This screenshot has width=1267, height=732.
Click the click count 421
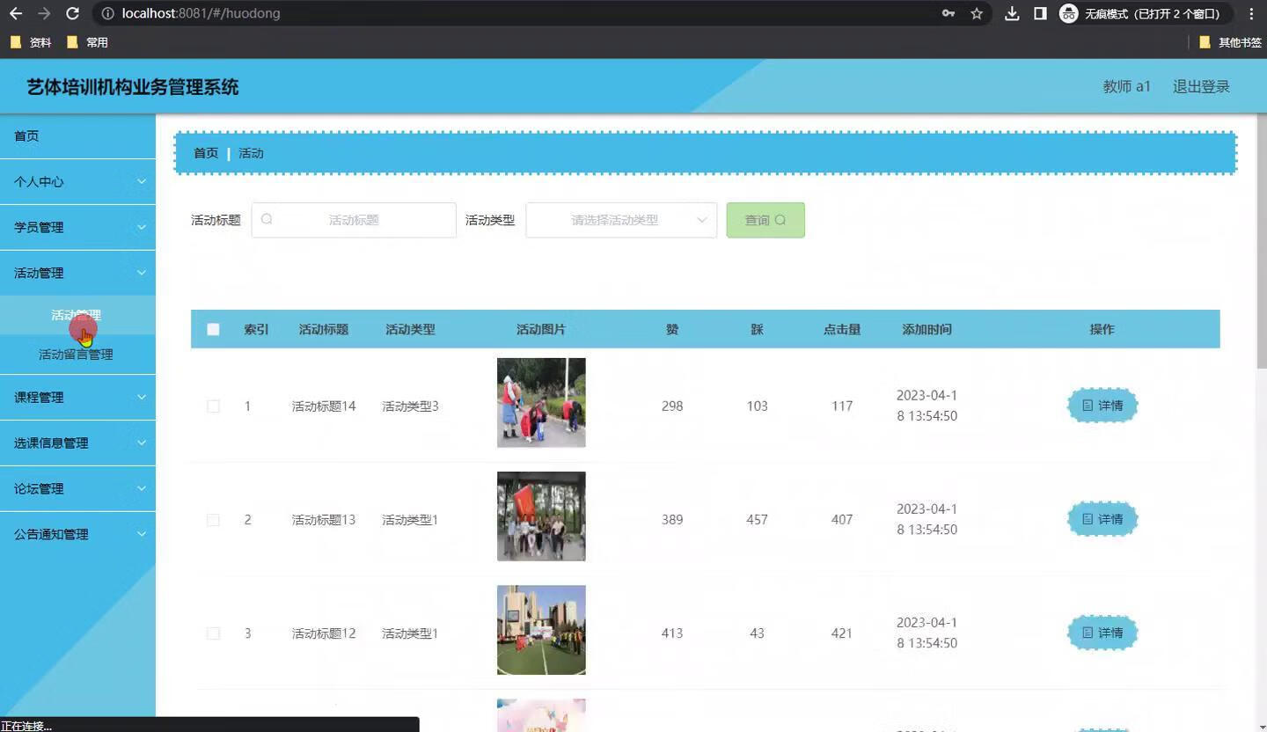[842, 633]
